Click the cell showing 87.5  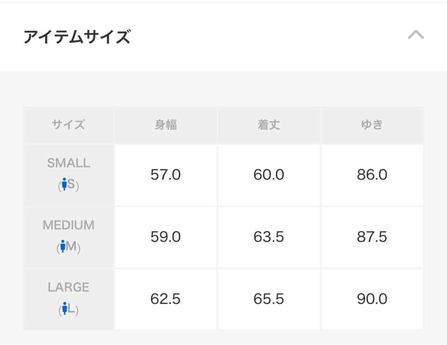(372, 237)
